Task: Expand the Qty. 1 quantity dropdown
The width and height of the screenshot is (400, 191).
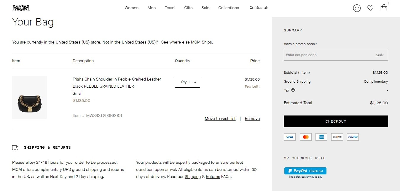Action: point(187,82)
